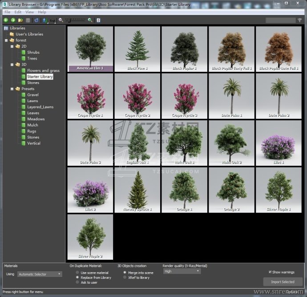Image resolution: width=307 pixels, height=297 pixels.
Task: Open the Render quality 'High' dropdown
Action: click(182, 271)
